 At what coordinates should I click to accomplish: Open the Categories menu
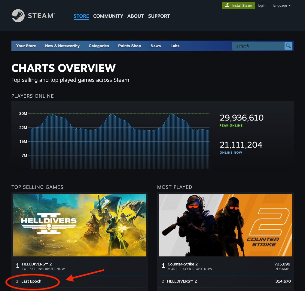[99, 46]
